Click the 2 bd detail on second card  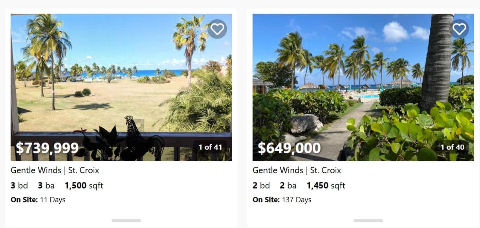coord(261,185)
